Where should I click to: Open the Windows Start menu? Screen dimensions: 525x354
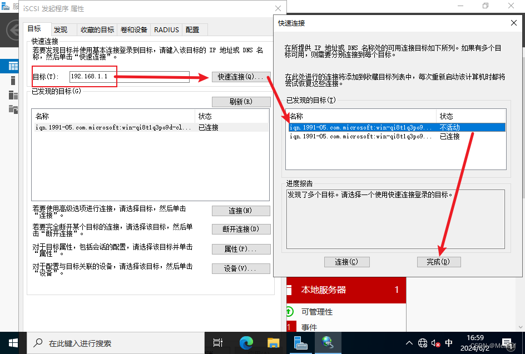click(x=13, y=343)
